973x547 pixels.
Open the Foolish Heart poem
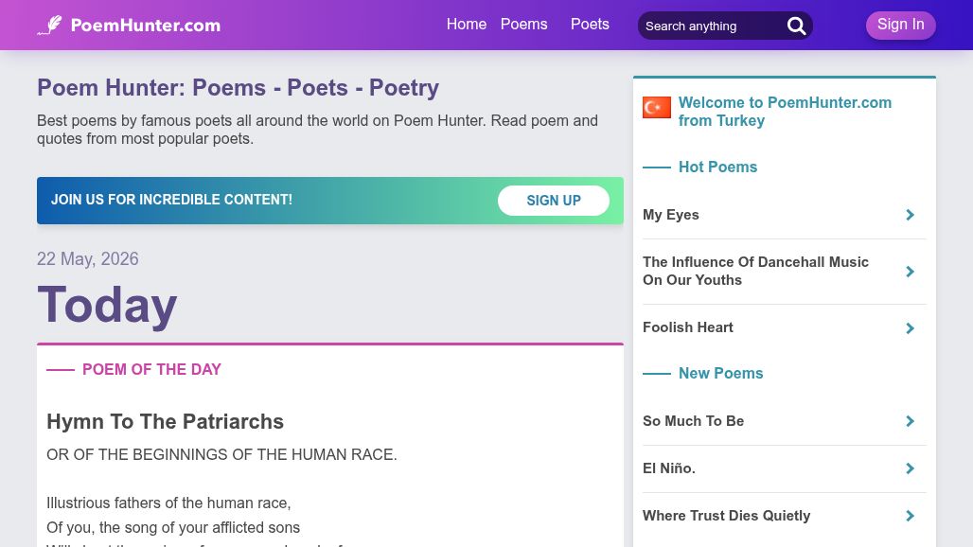tap(687, 327)
